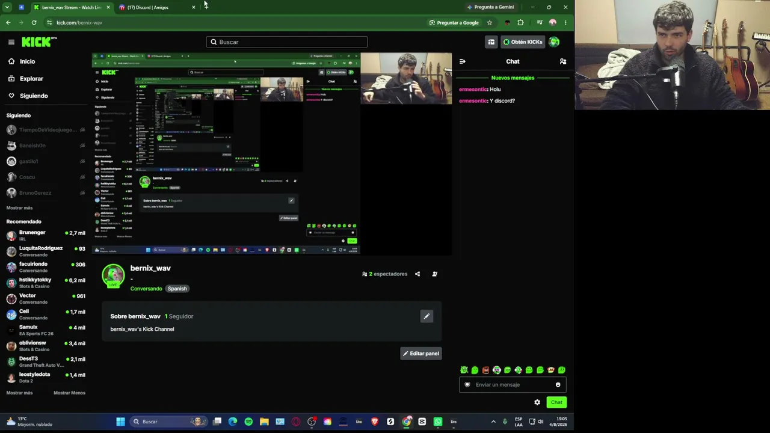The height and width of the screenshot is (433, 770).
Task: Open File Explorer from the taskbar
Action: (x=264, y=422)
